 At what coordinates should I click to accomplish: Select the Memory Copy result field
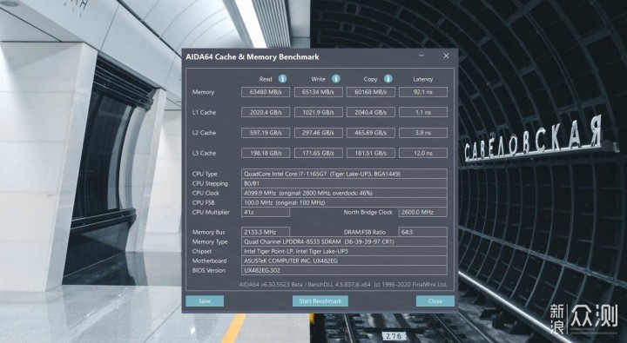pos(371,92)
